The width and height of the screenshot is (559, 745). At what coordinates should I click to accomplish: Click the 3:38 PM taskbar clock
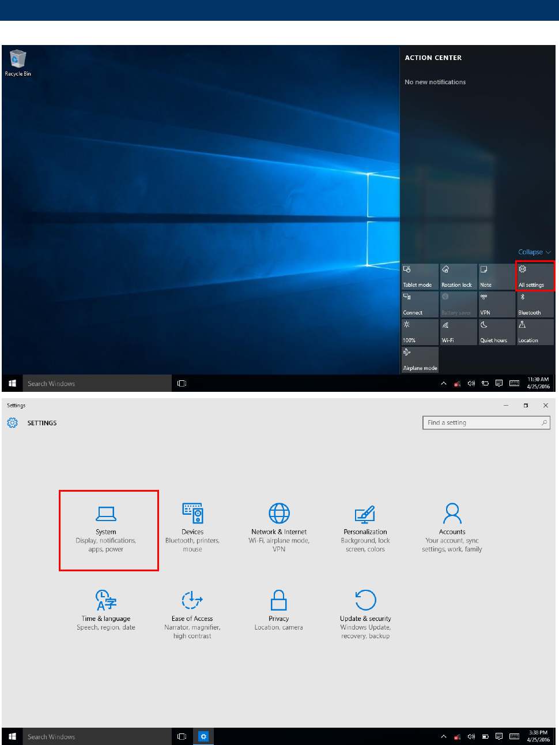point(538,736)
